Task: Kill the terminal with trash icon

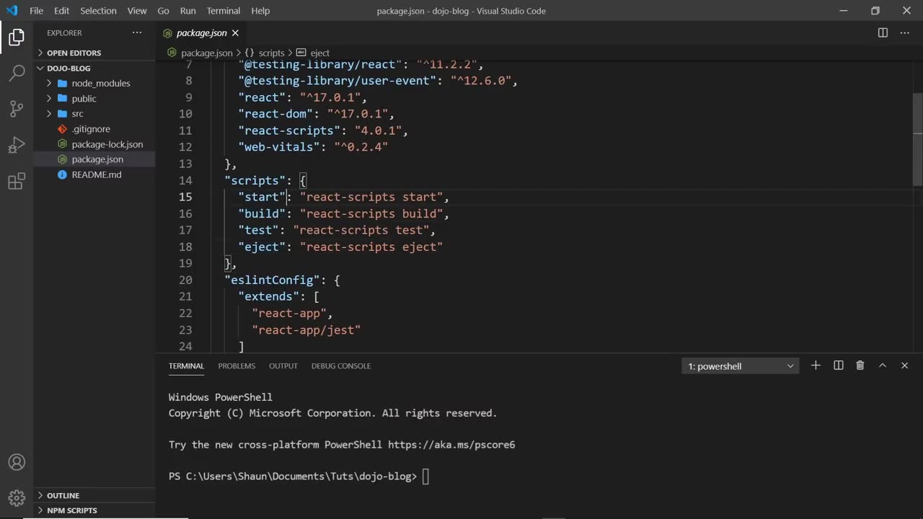Action: [x=860, y=365]
